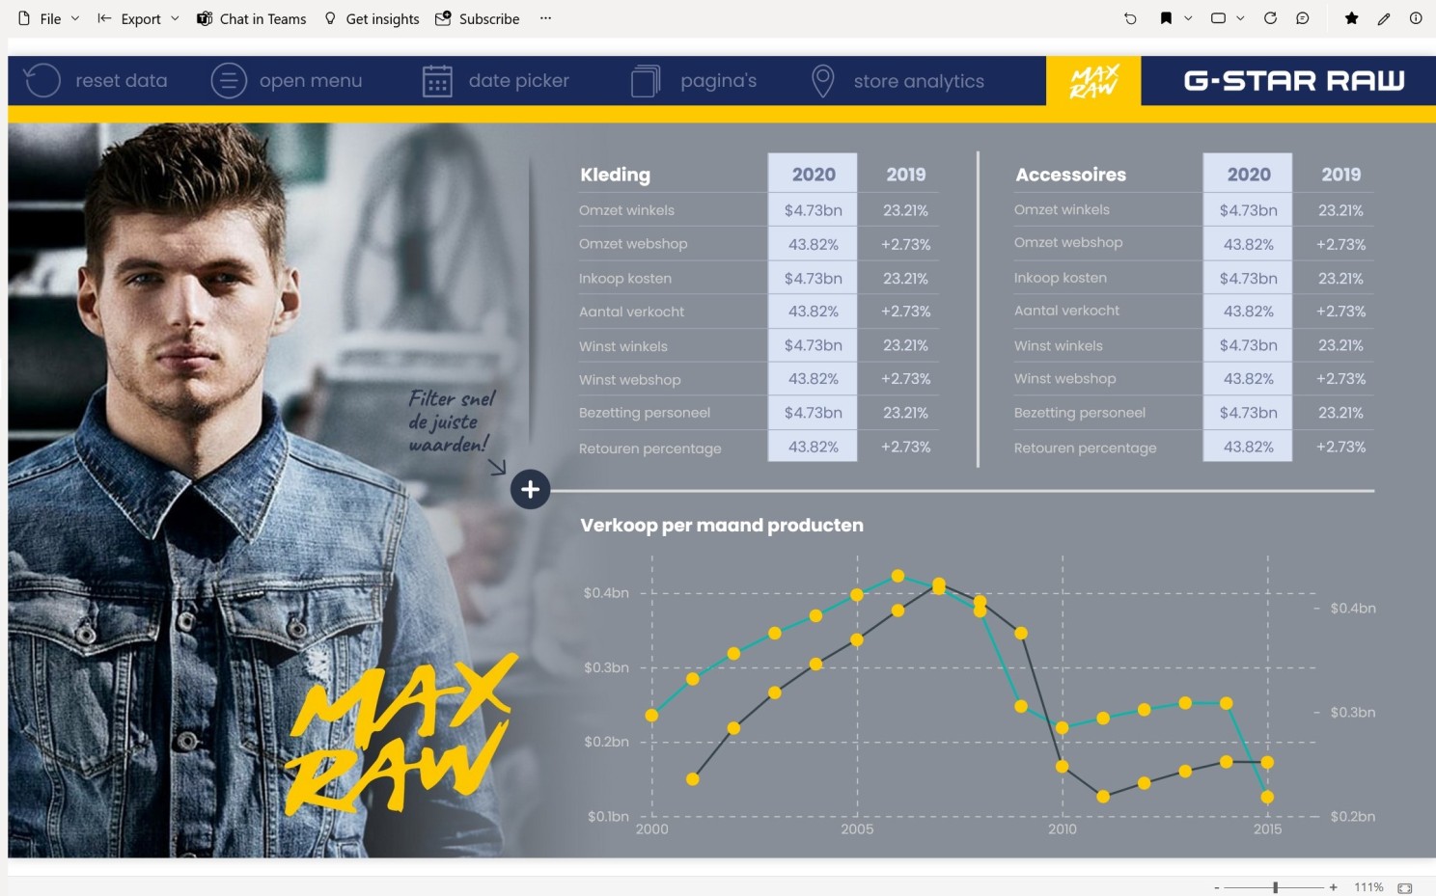1436x896 pixels.
Task: Click Winst winkels row under Kleding
Action: pos(759,345)
